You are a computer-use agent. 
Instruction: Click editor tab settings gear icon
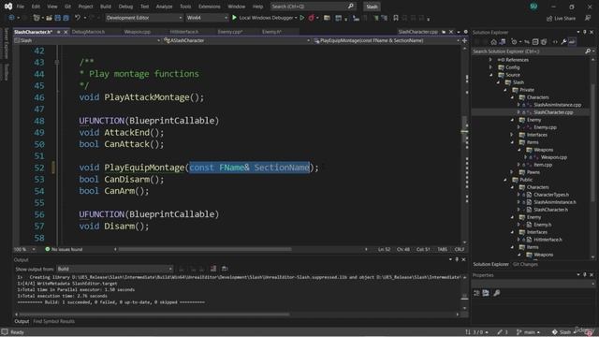click(465, 32)
